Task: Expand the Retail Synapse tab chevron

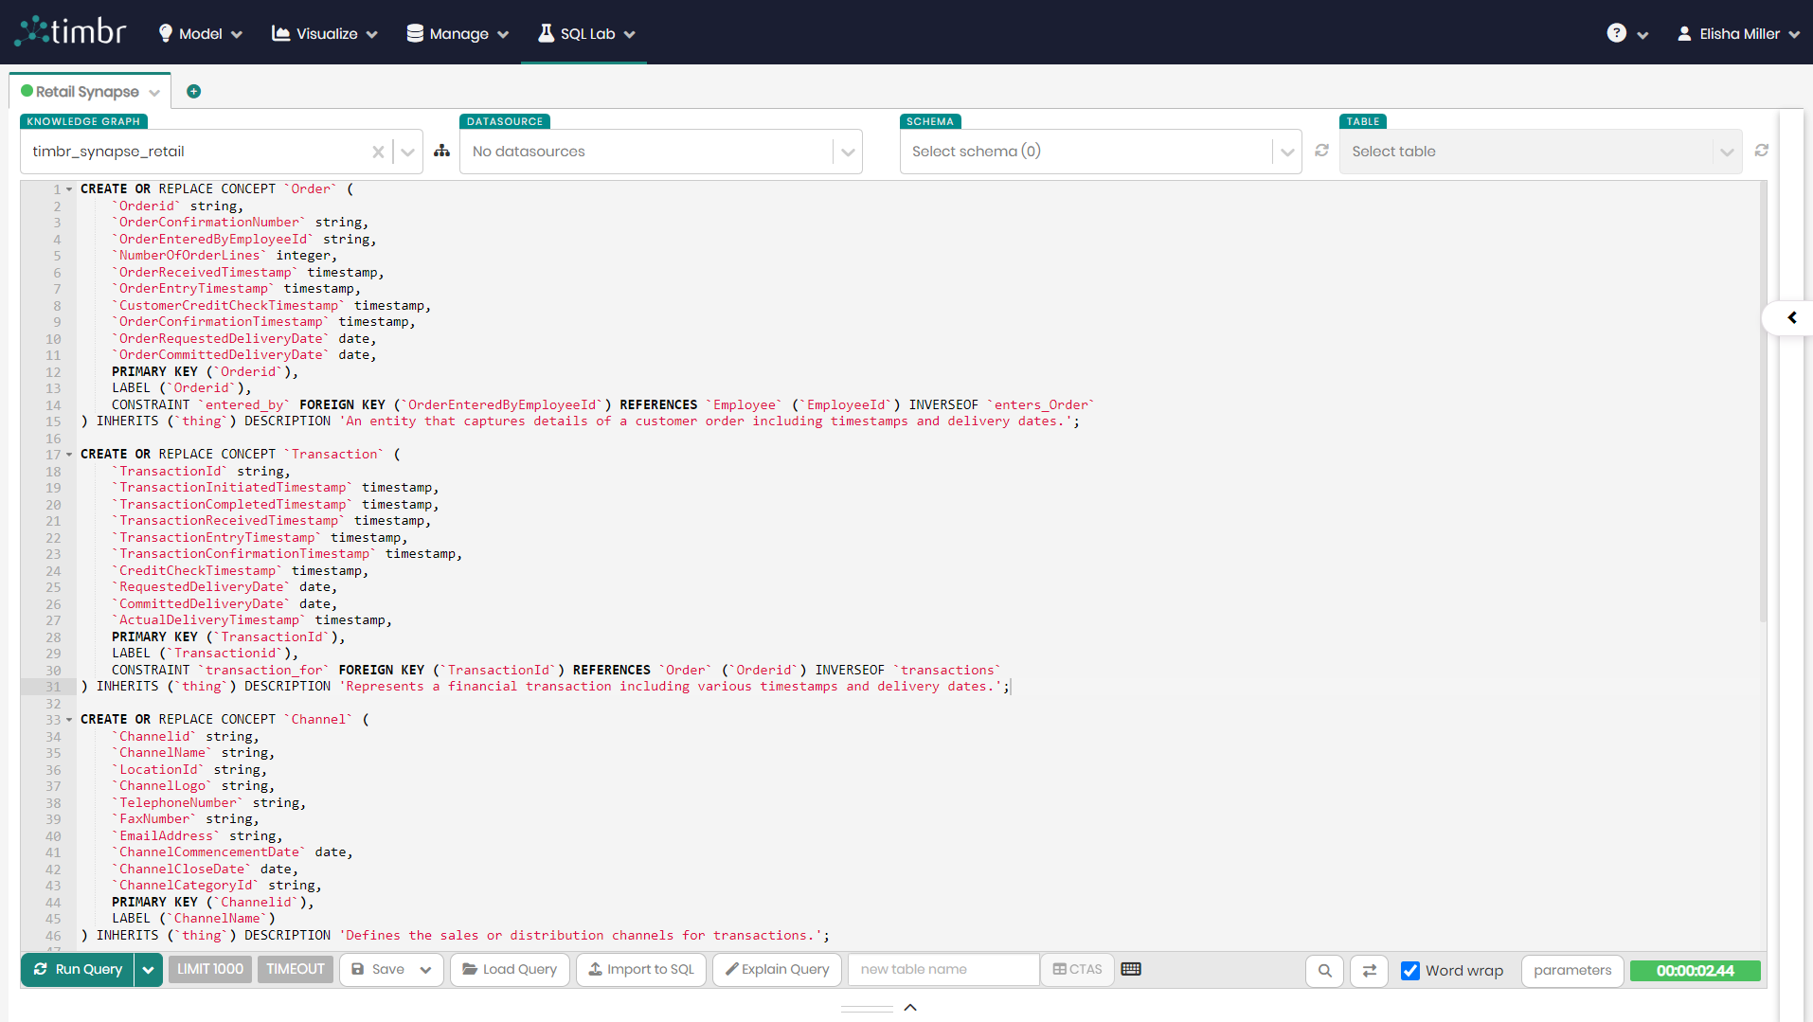Action: coord(154,93)
